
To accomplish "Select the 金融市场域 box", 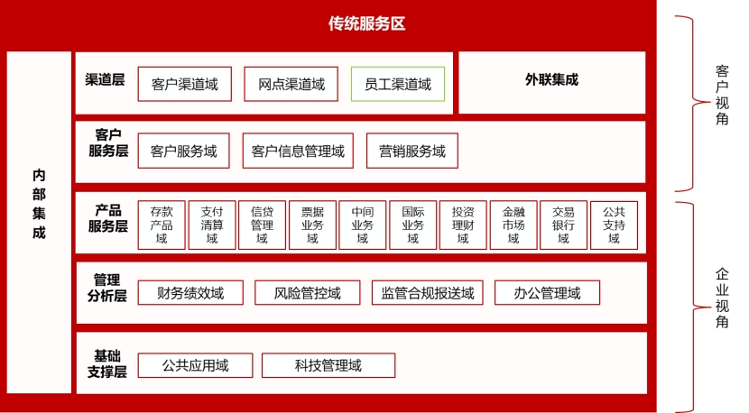I will [x=513, y=225].
